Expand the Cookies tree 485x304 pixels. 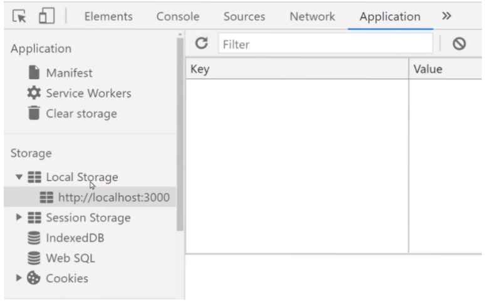(19, 278)
